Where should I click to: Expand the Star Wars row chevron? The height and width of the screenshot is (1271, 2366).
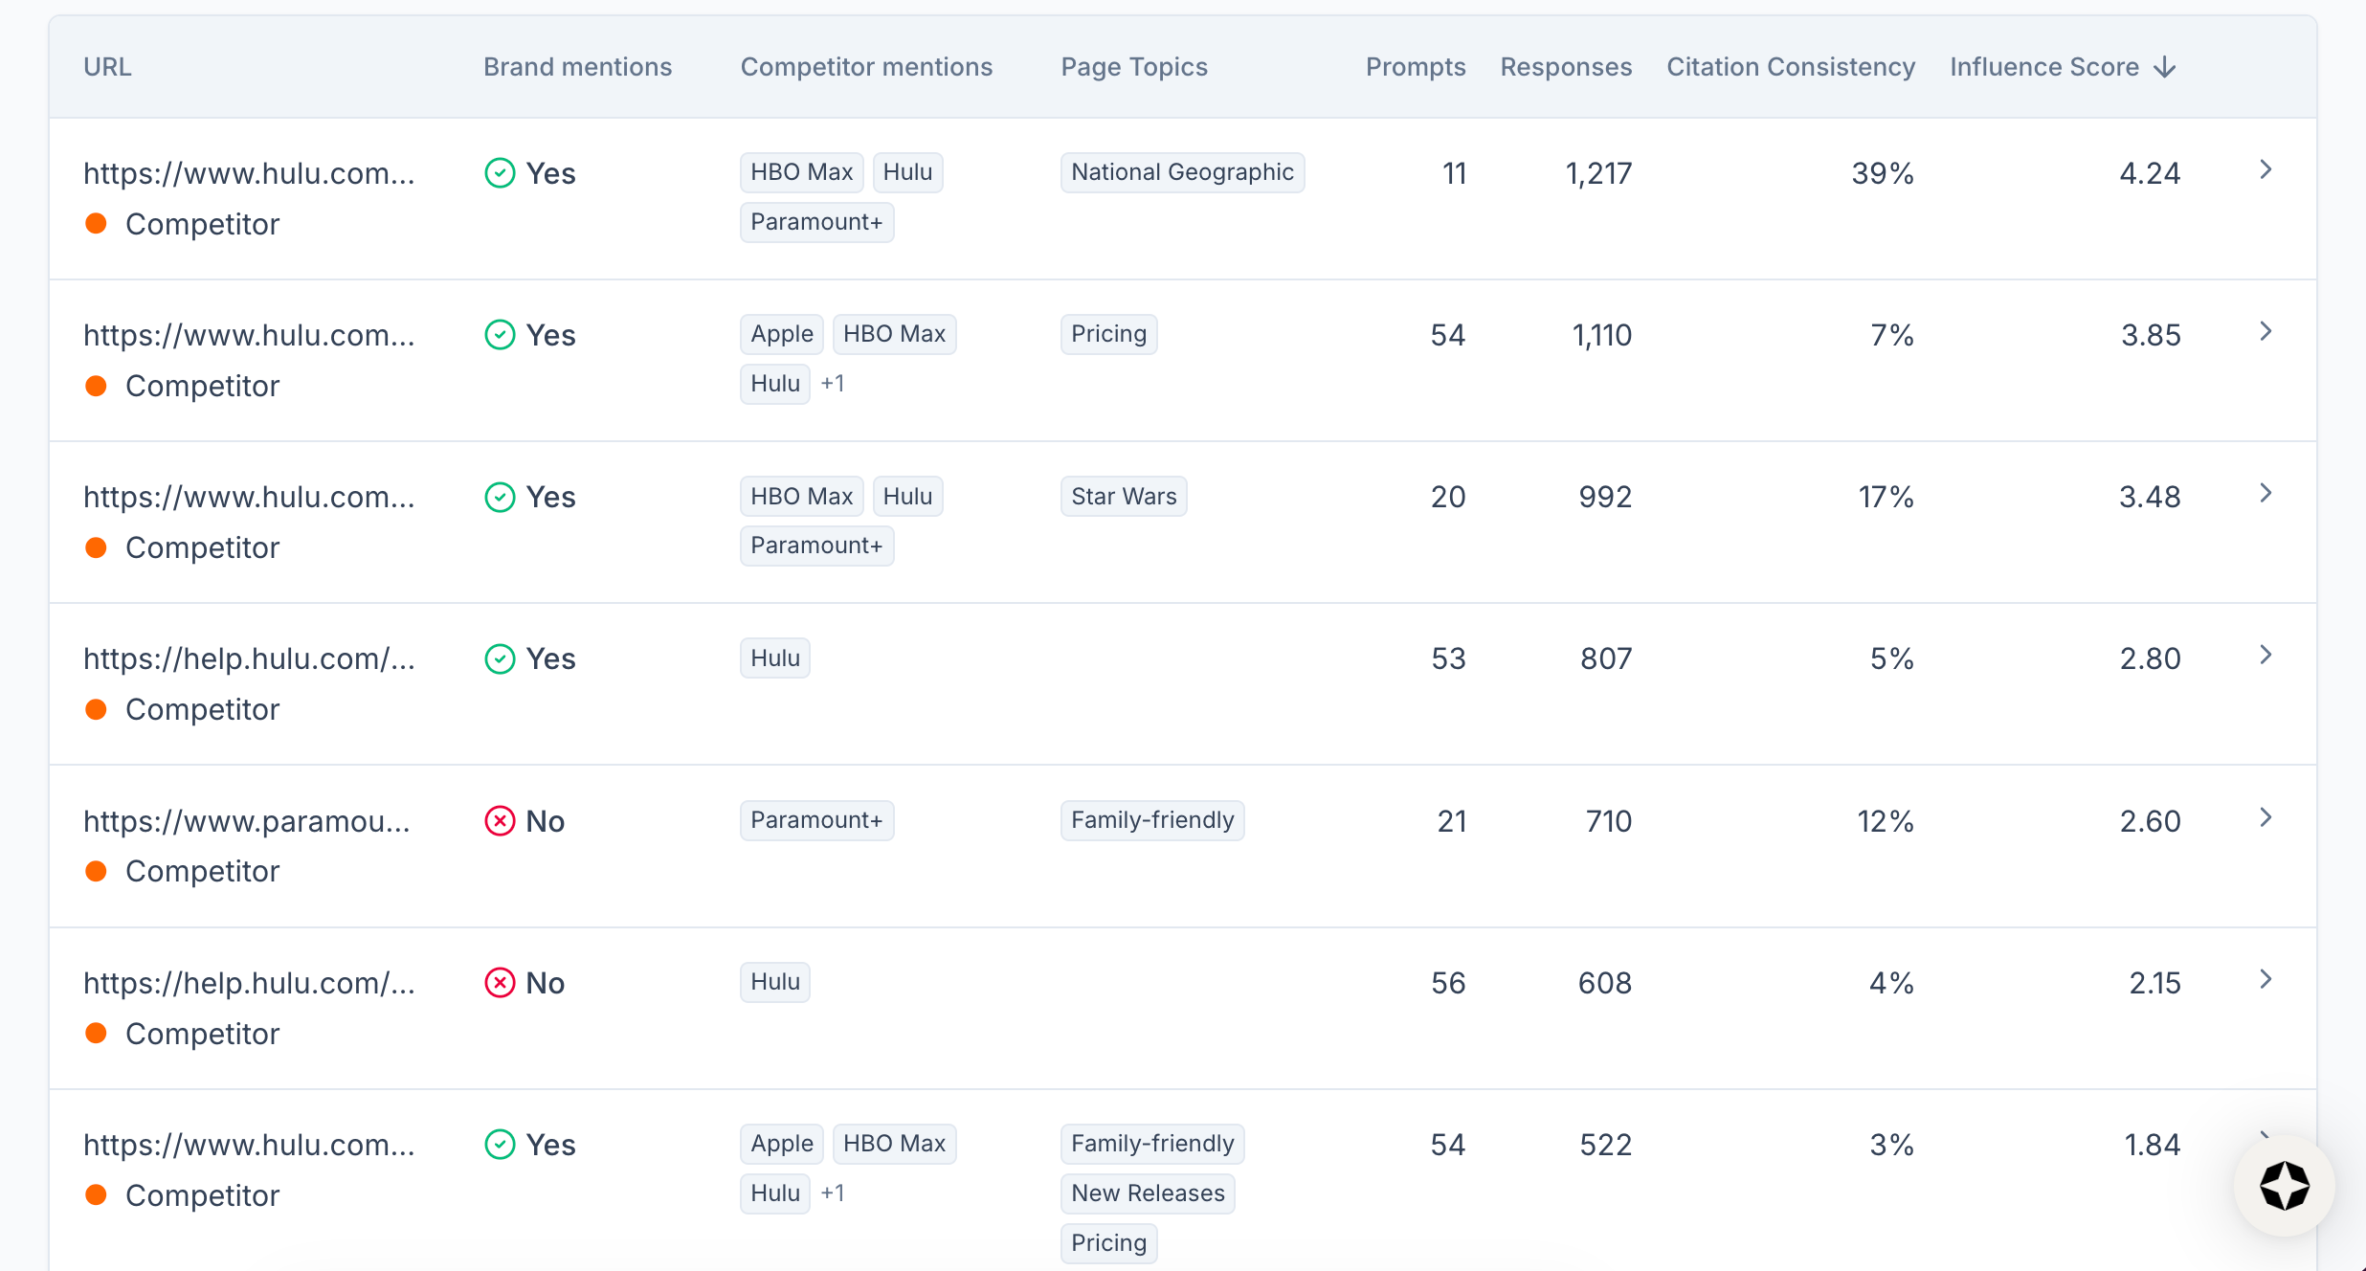[x=2265, y=494]
